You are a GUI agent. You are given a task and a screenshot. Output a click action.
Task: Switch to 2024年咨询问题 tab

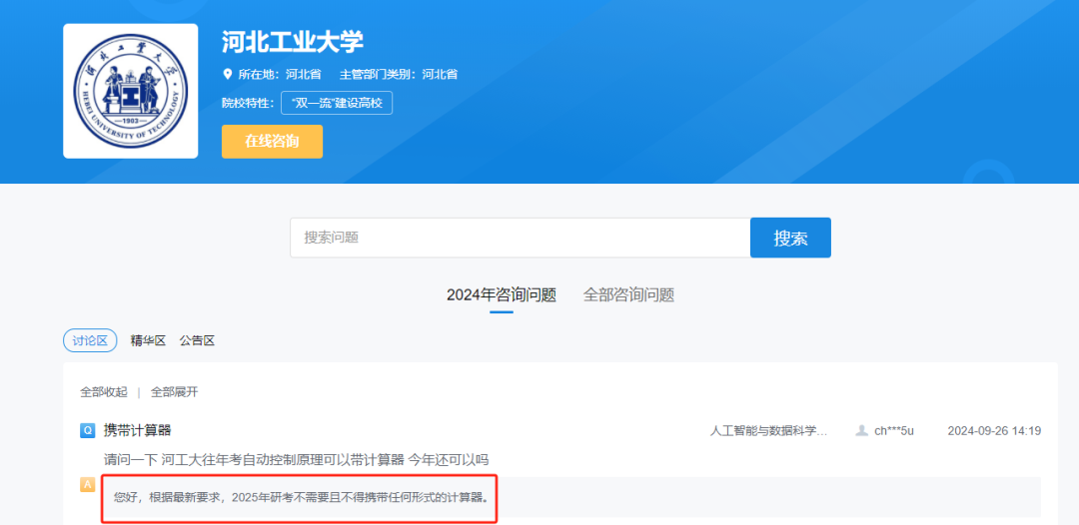pyautogui.click(x=502, y=295)
